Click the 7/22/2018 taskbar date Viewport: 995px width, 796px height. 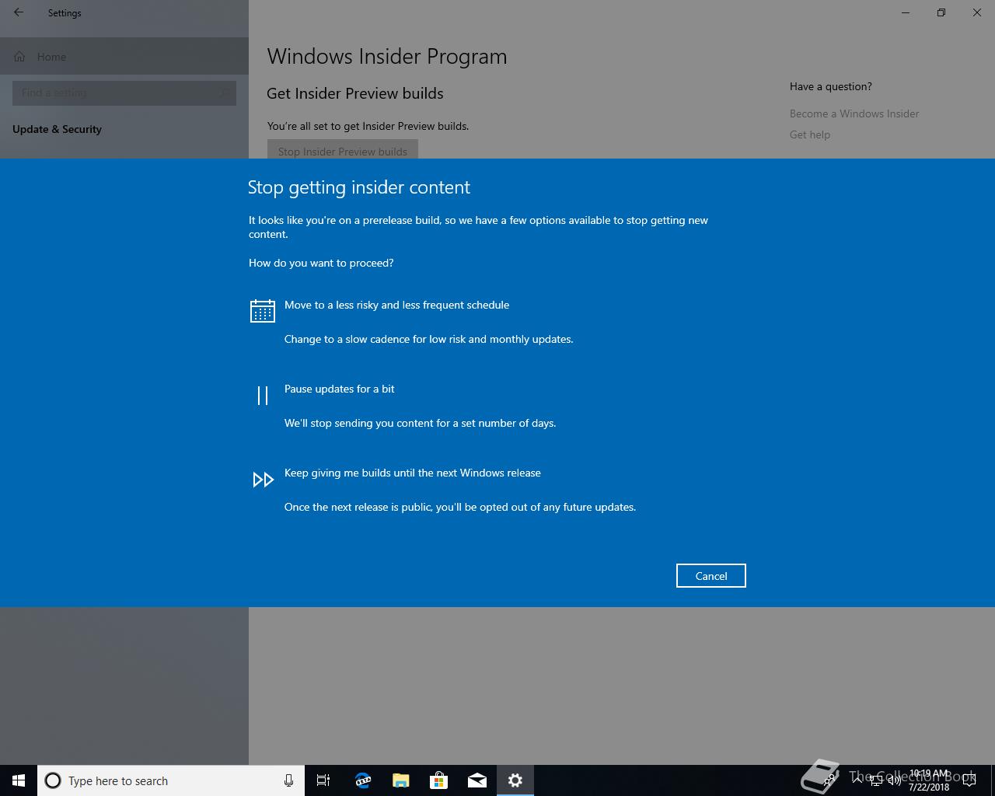point(928,787)
